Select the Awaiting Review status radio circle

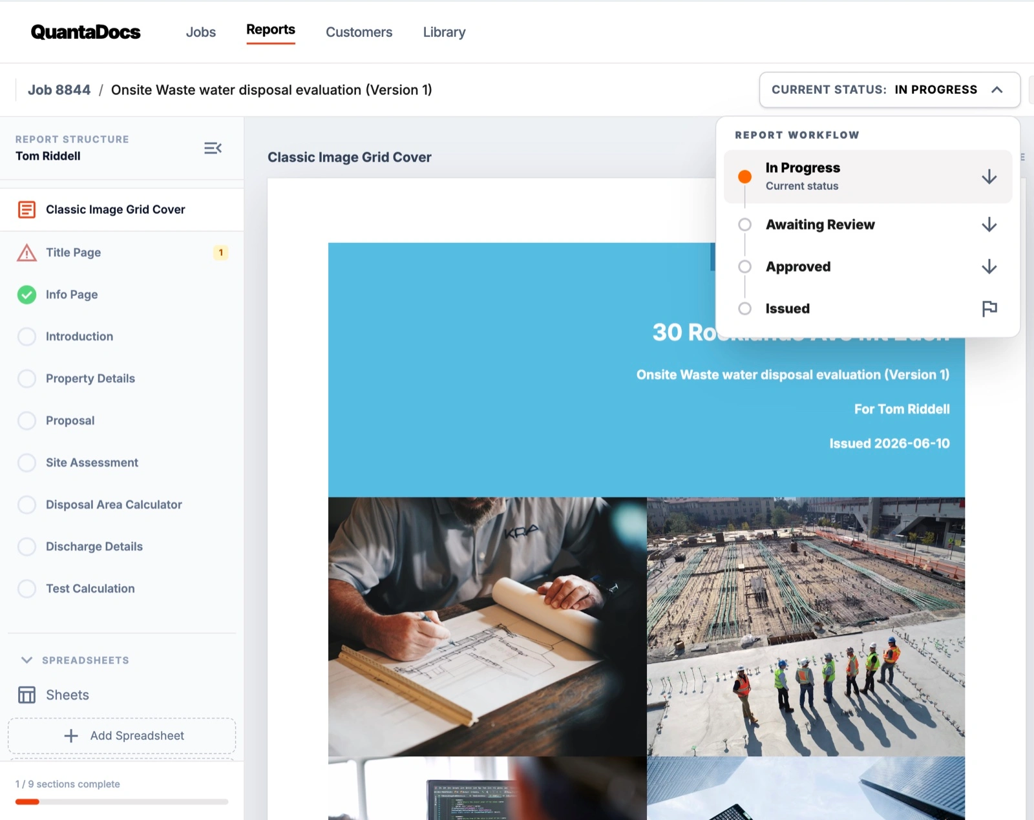coord(744,224)
